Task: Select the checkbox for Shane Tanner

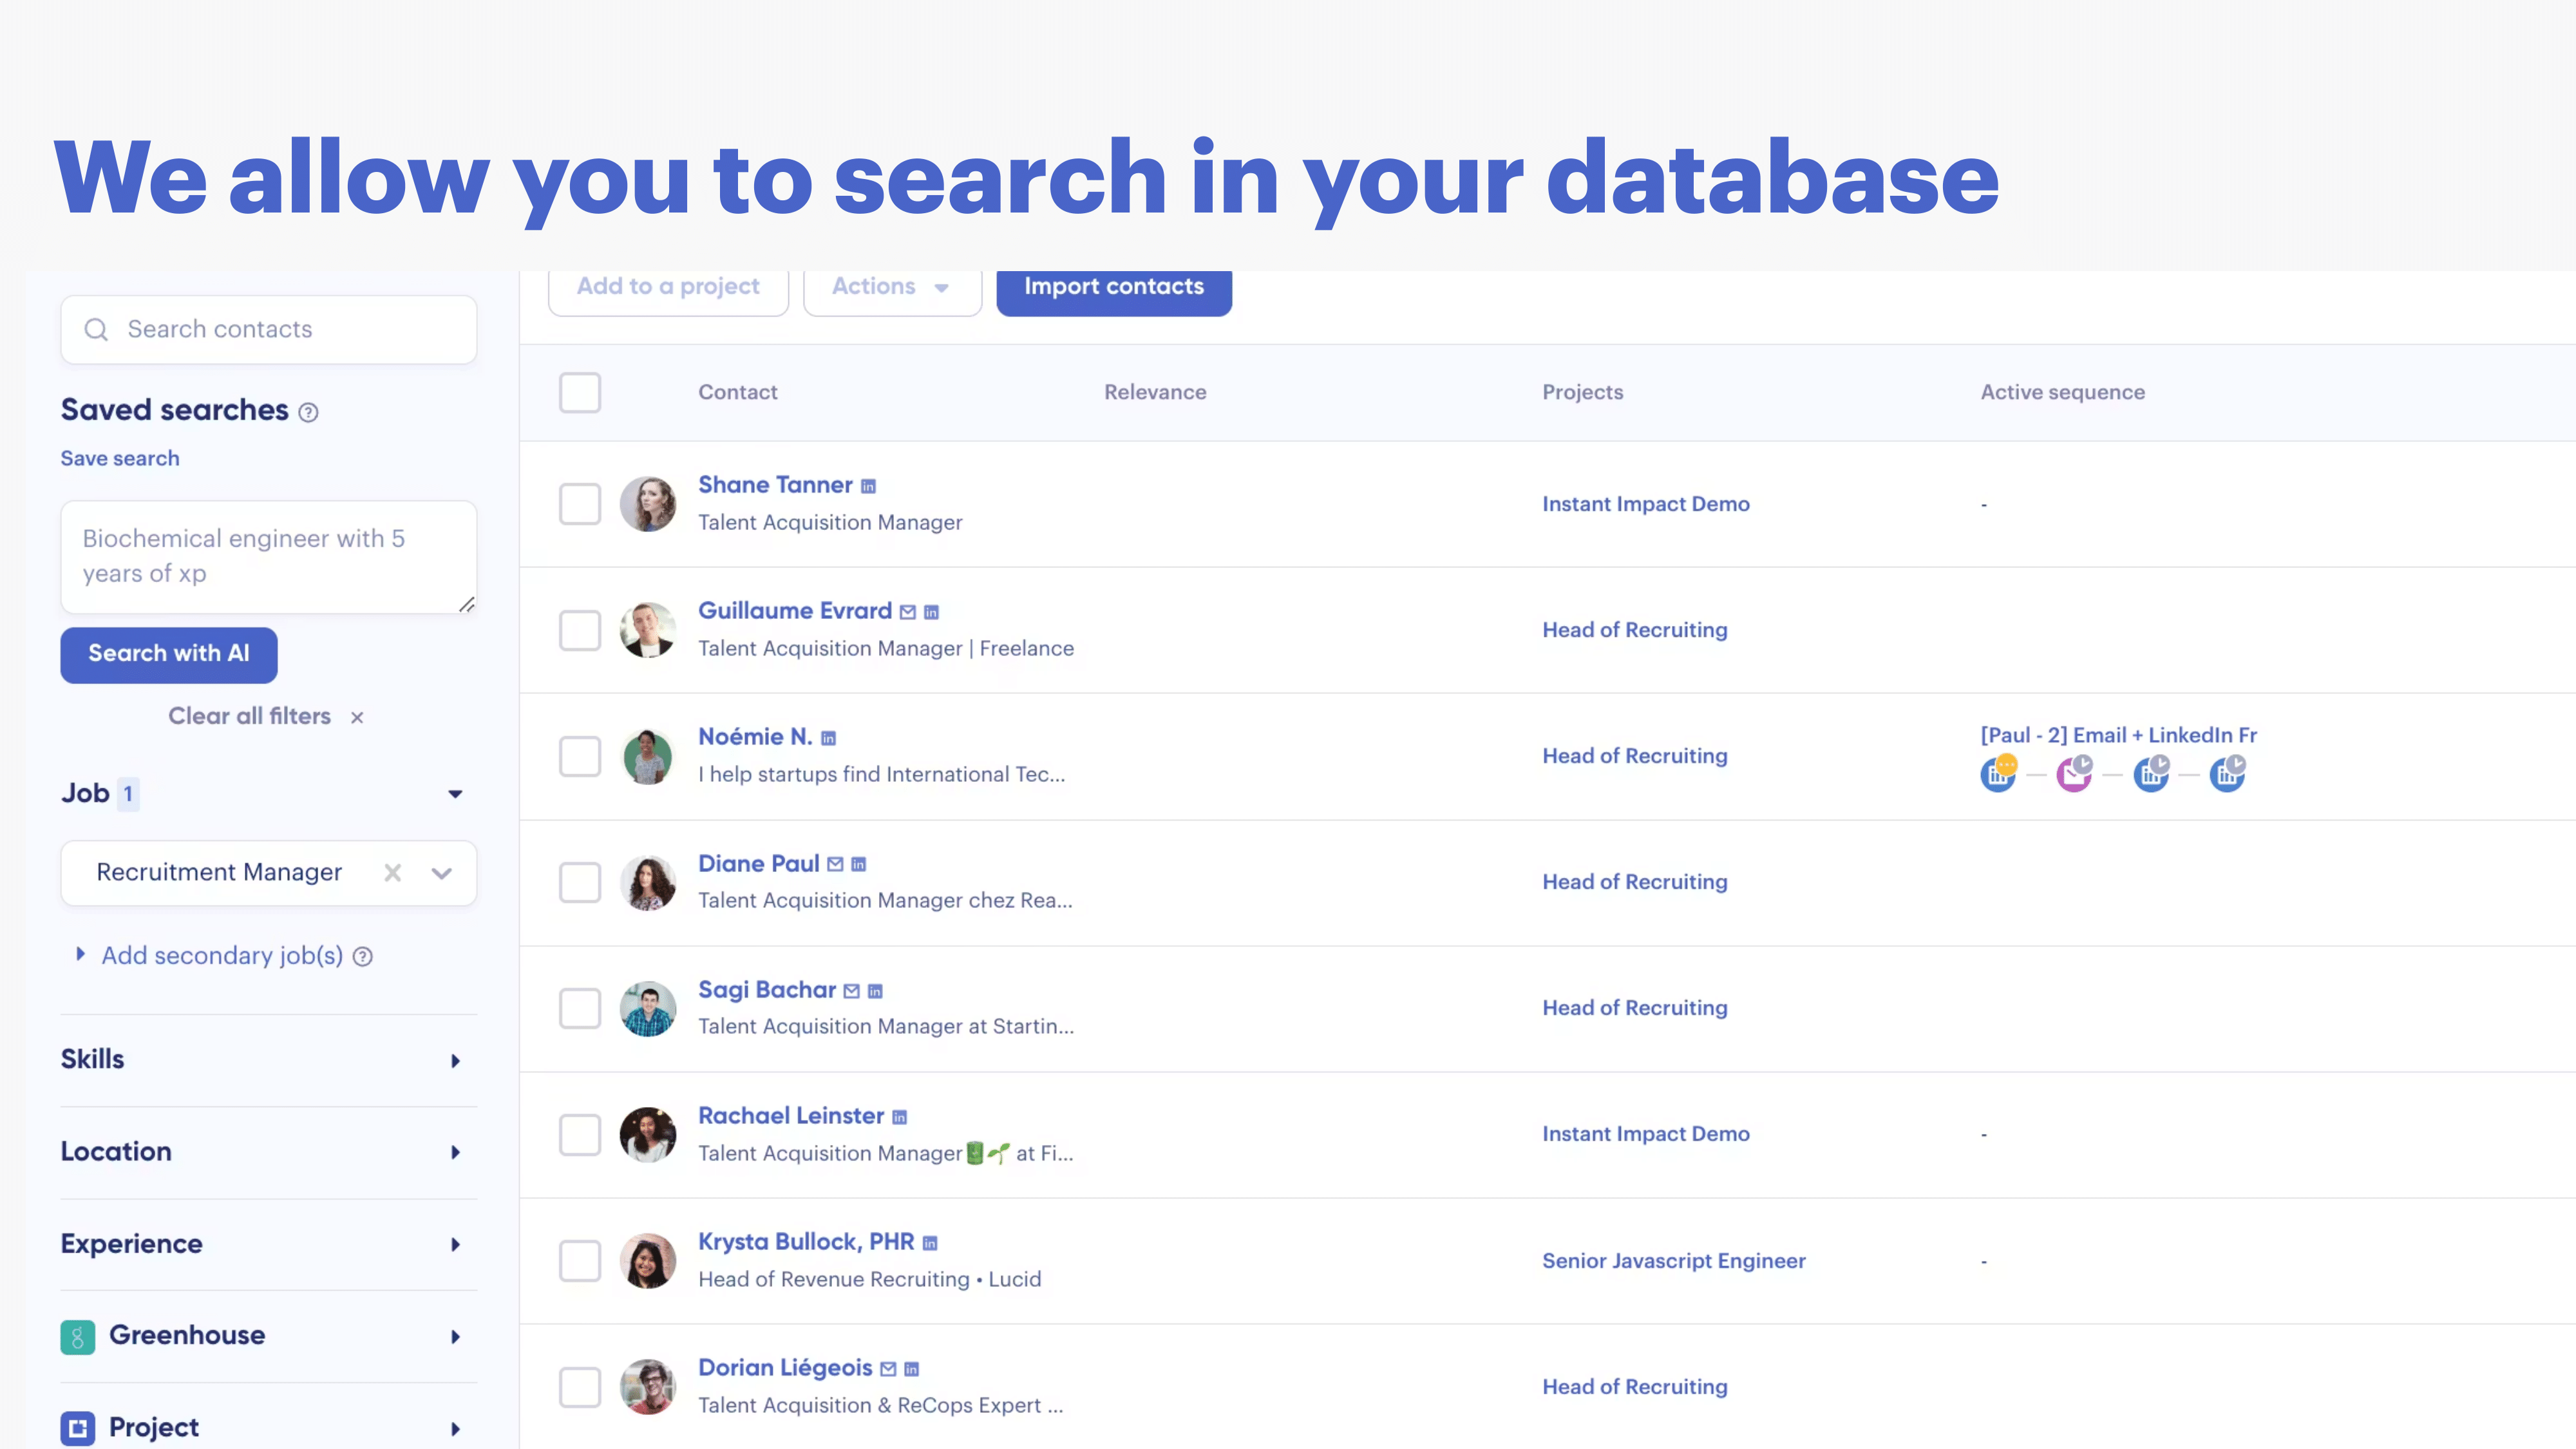Action: (x=580, y=504)
